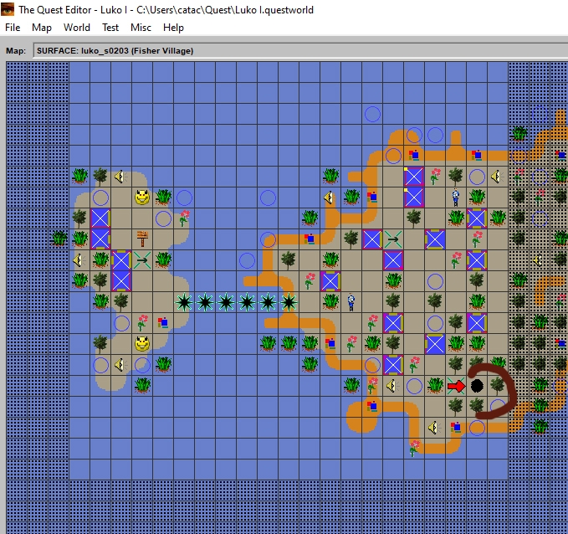Select speaker icon where orange path turns down
The image size is (568, 534).
coord(329,198)
